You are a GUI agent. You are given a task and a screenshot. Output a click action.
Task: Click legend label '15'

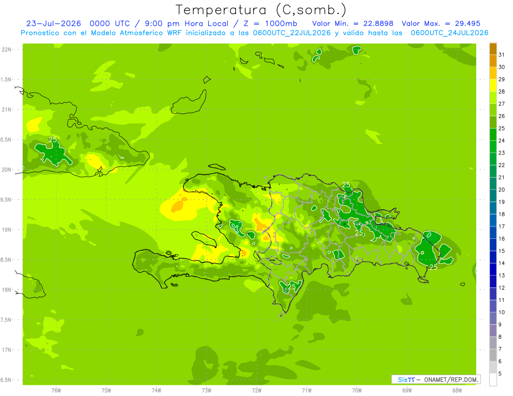pyautogui.click(x=501, y=251)
